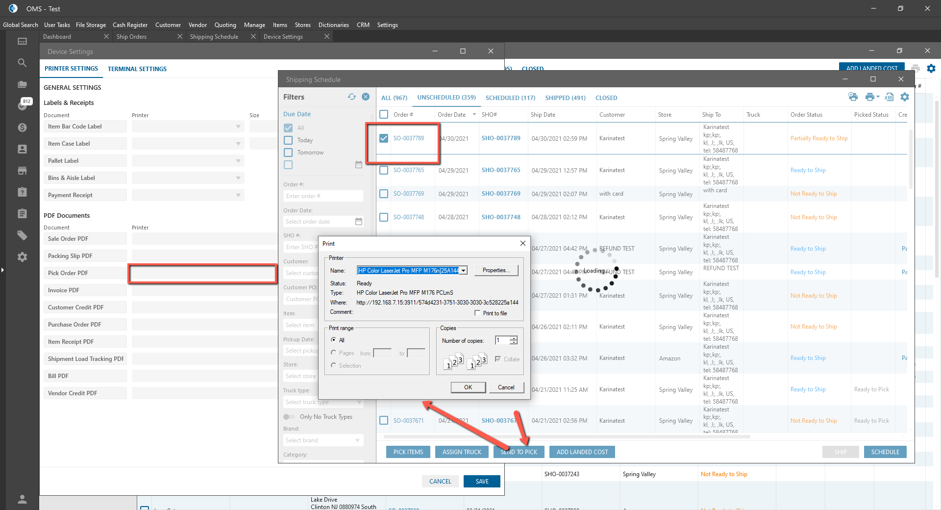The width and height of the screenshot is (941, 510).
Task: Open the price tag sidebar icon
Action: point(22,235)
